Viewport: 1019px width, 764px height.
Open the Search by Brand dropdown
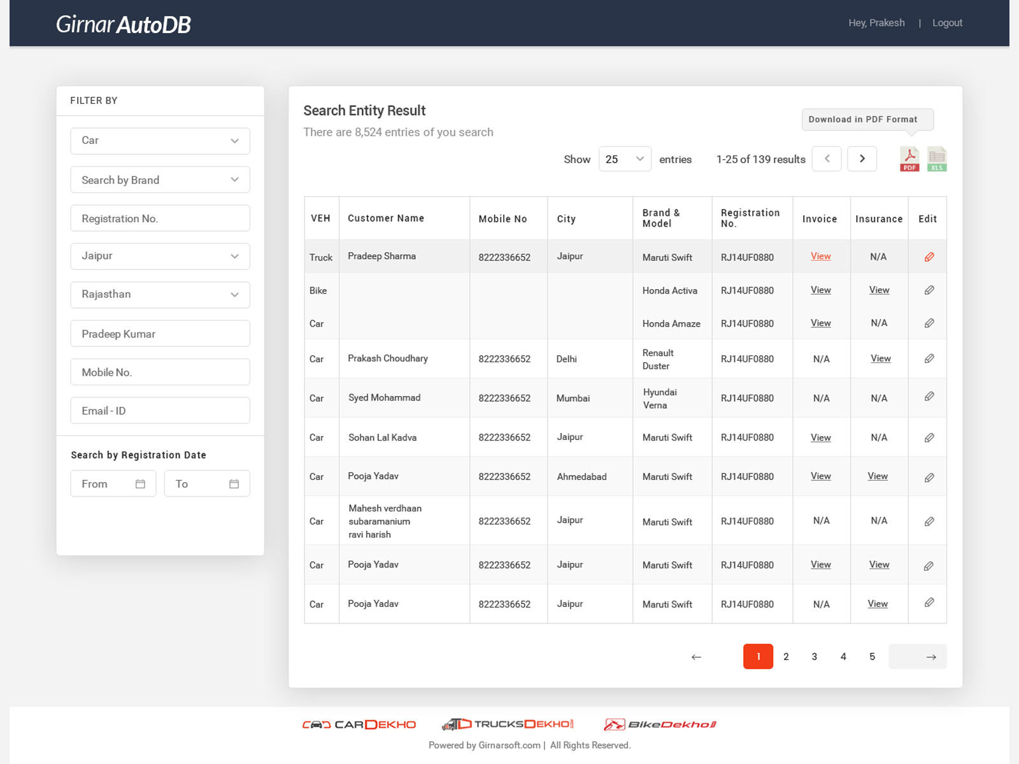160,180
